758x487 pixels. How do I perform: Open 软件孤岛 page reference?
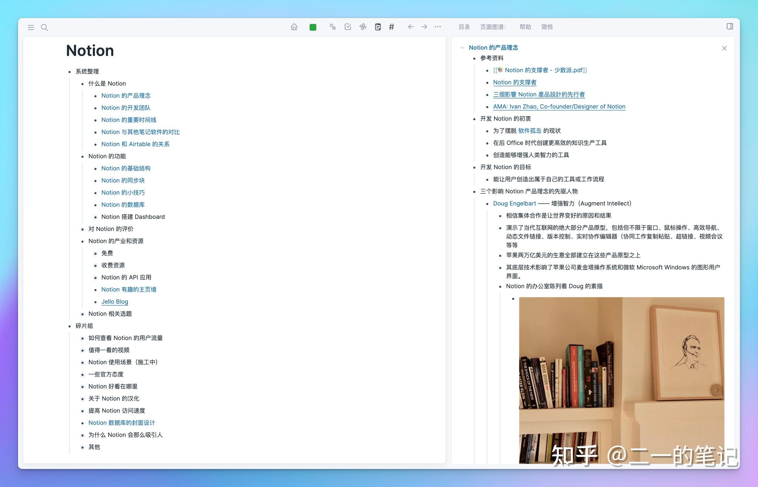(x=530, y=131)
